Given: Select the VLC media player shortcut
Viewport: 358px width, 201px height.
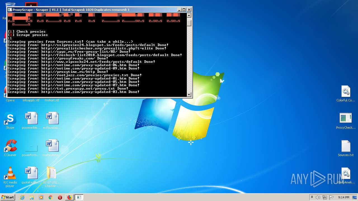Looking at the screenshot, I should click(x=10, y=177).
